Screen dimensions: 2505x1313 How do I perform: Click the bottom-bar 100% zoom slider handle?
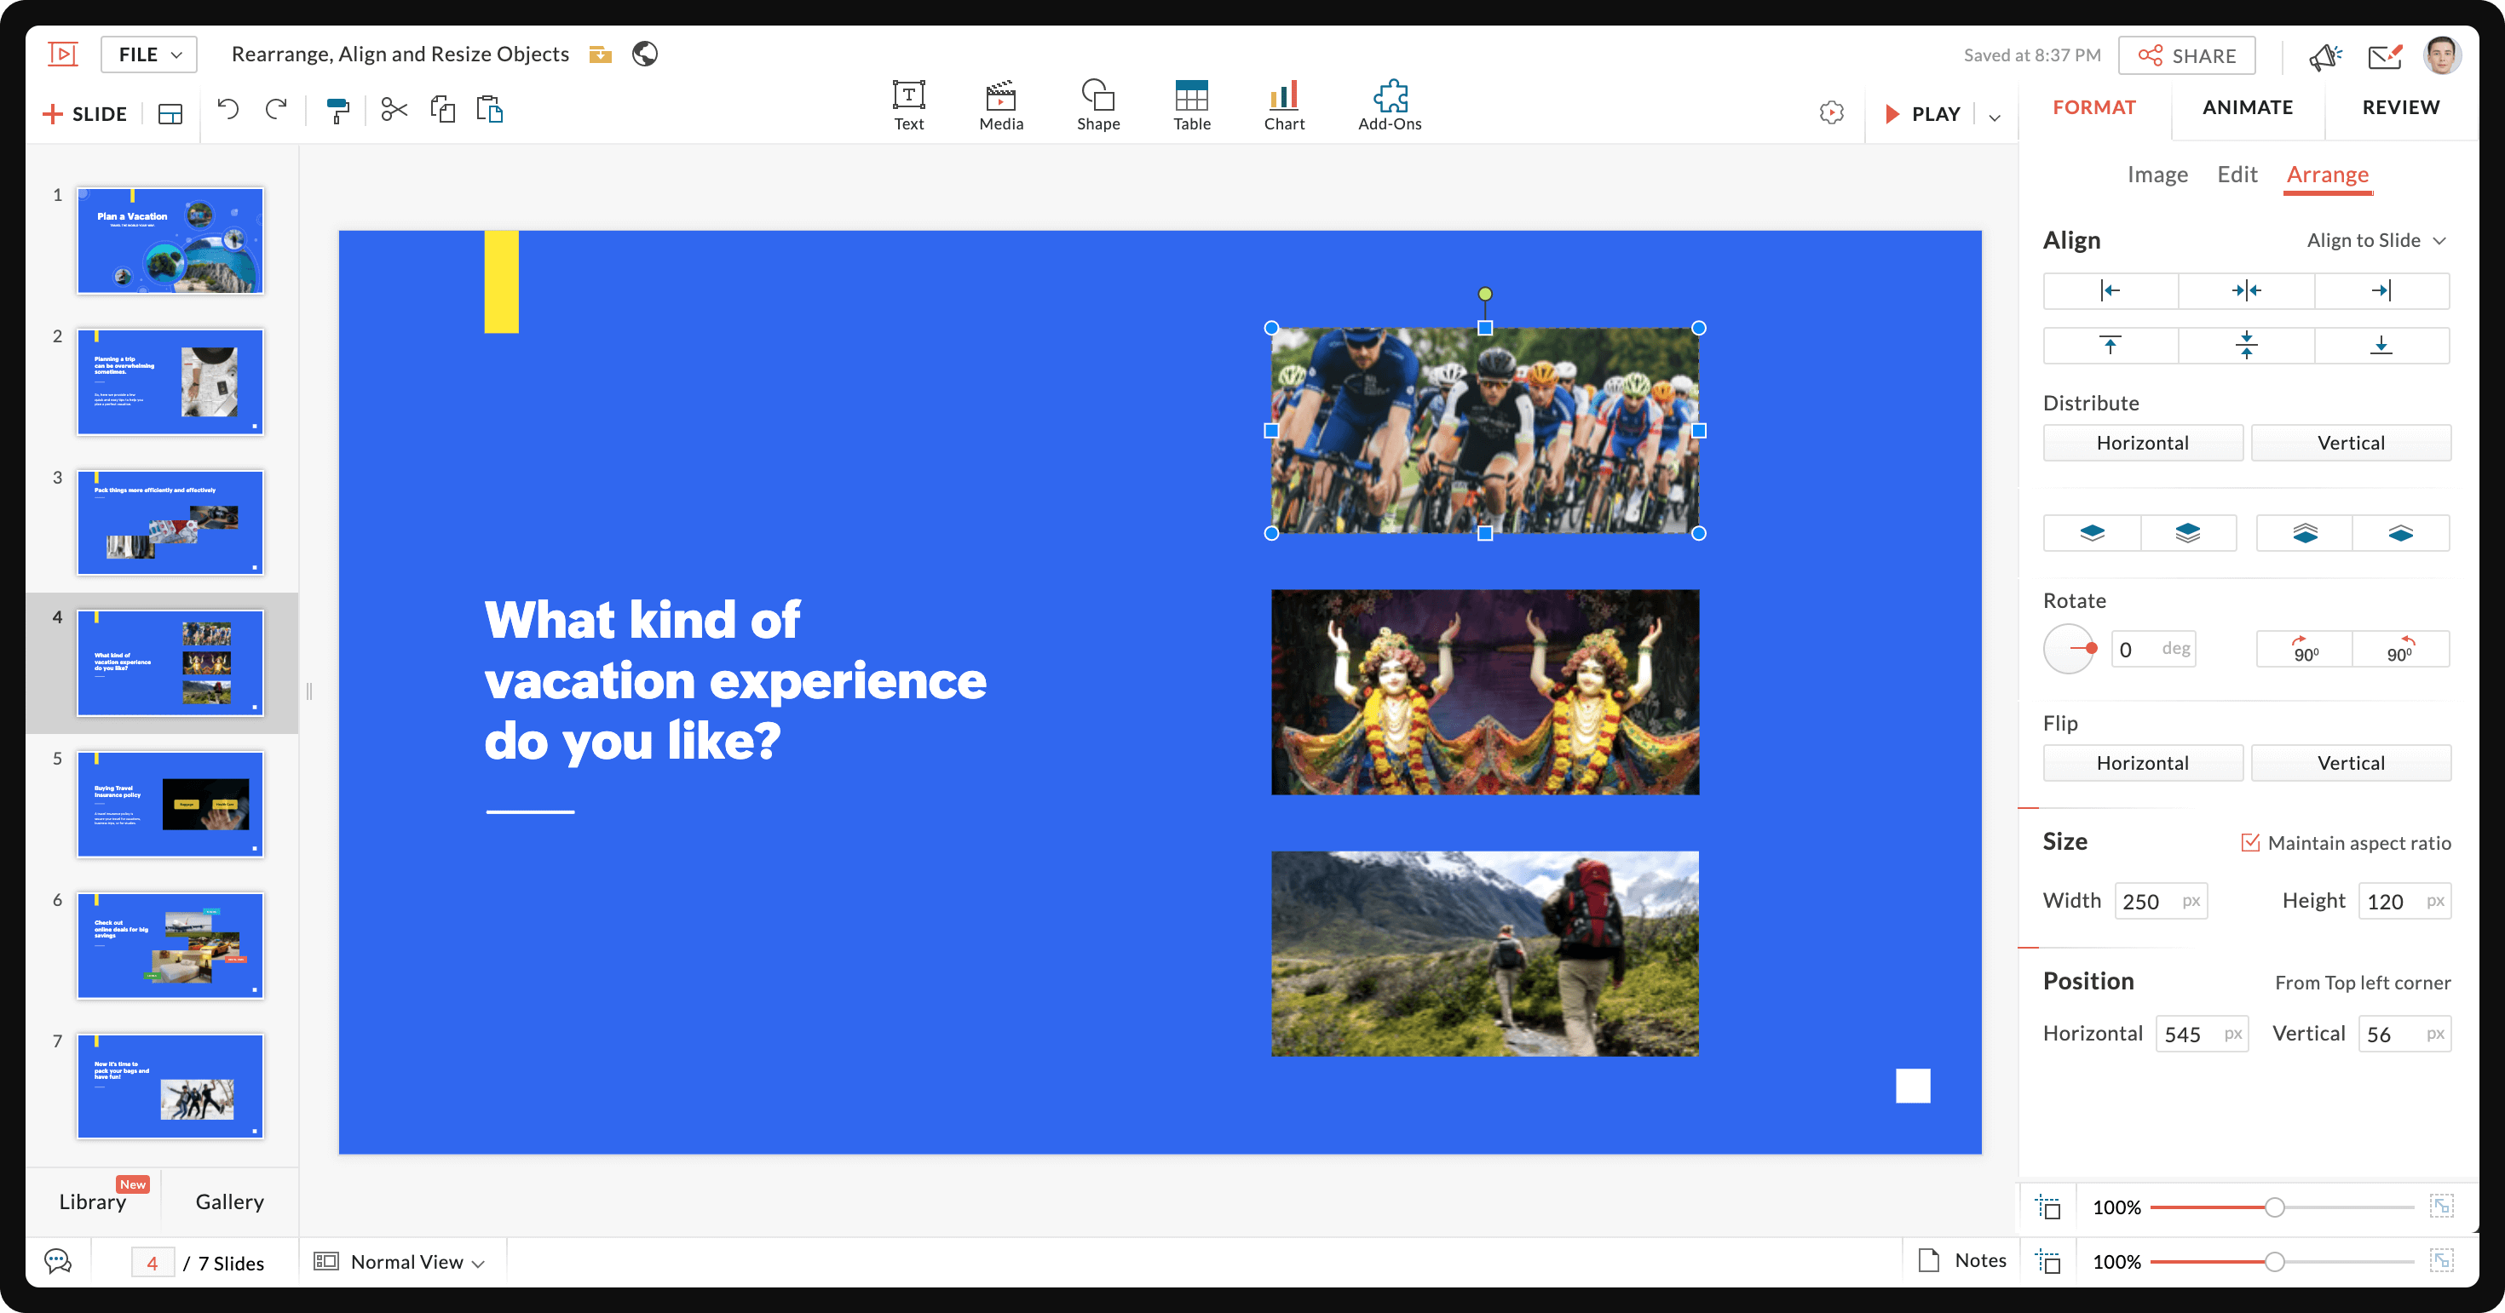tap(2275, 1262)
